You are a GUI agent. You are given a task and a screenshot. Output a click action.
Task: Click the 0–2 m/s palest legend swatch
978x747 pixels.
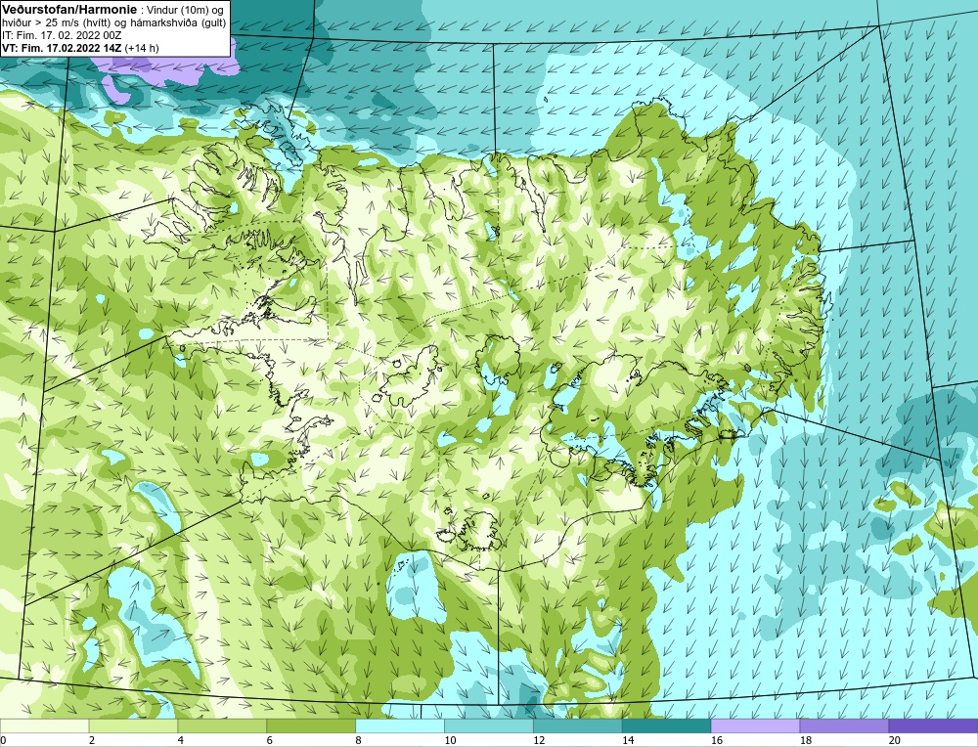click(x=44, y=725)
